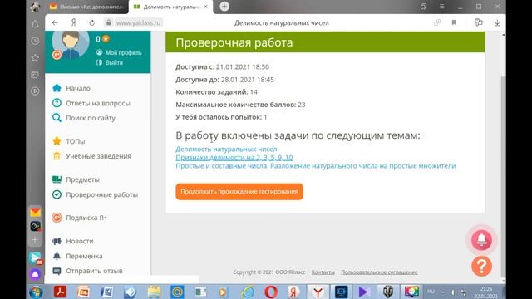Open a new tab with plus button

point(224,7)
